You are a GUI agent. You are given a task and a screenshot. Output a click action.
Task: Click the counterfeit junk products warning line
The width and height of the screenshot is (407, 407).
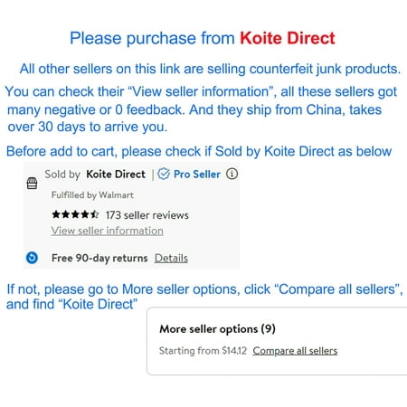pos(210,69)
